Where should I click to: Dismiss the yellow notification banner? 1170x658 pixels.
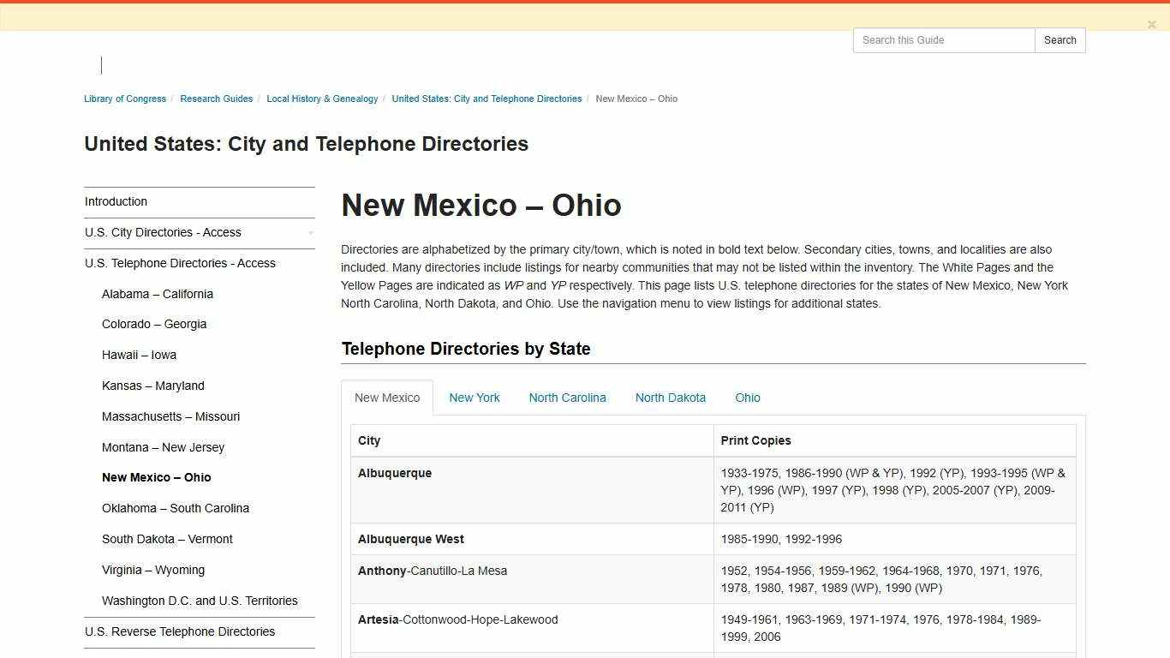[1152, 24]
